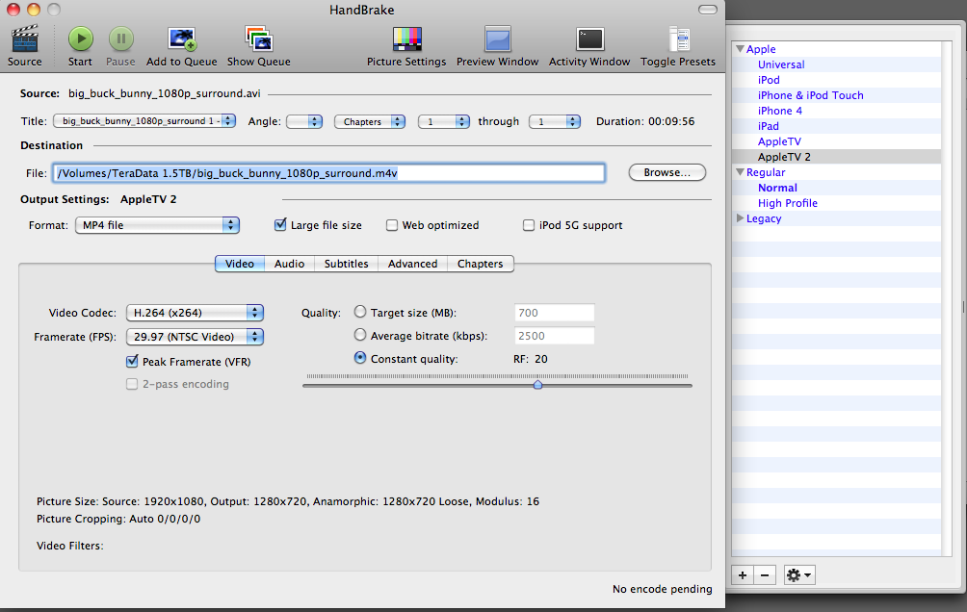This screenshot has width=967, height=612.
Task: Click the Browse... button
Action: pyautogui.click(x=667, y=172)
